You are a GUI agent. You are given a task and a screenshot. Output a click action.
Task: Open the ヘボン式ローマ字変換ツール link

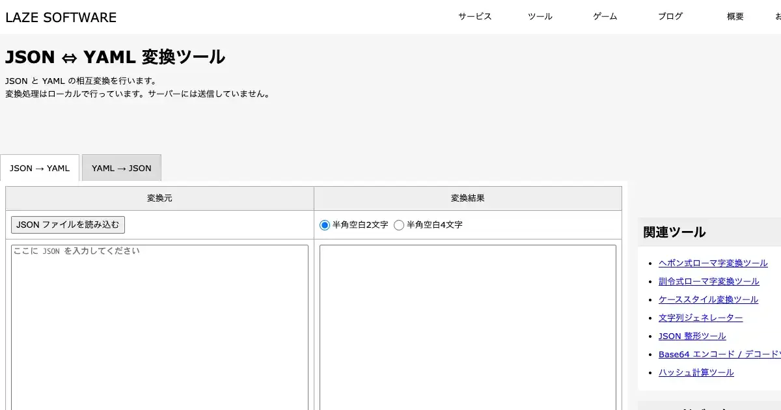[x=713, y=263]
